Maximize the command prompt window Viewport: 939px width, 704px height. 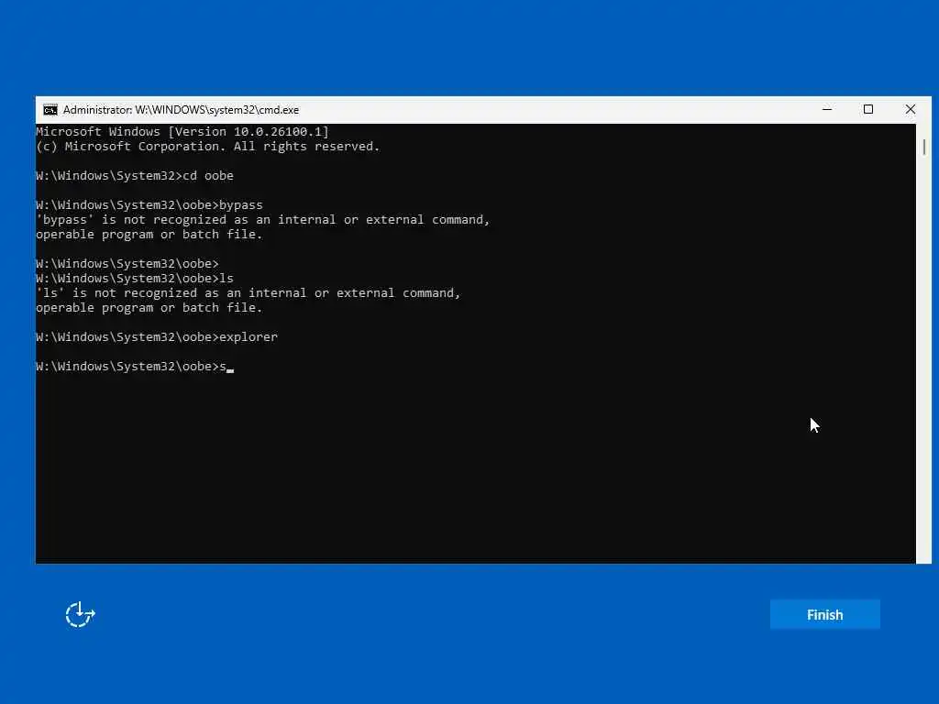point(868,110)
